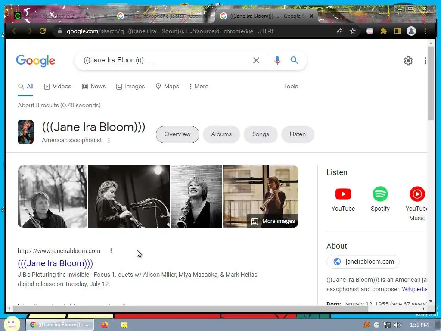The width and height of the screenshot is (441, 331).
Task: Select the Listen chip
Action: 298,134
